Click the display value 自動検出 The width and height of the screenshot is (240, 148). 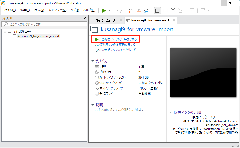145,94
